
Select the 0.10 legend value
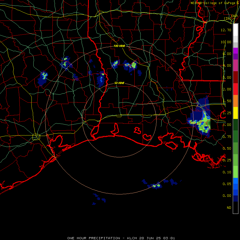pos(227,172)
